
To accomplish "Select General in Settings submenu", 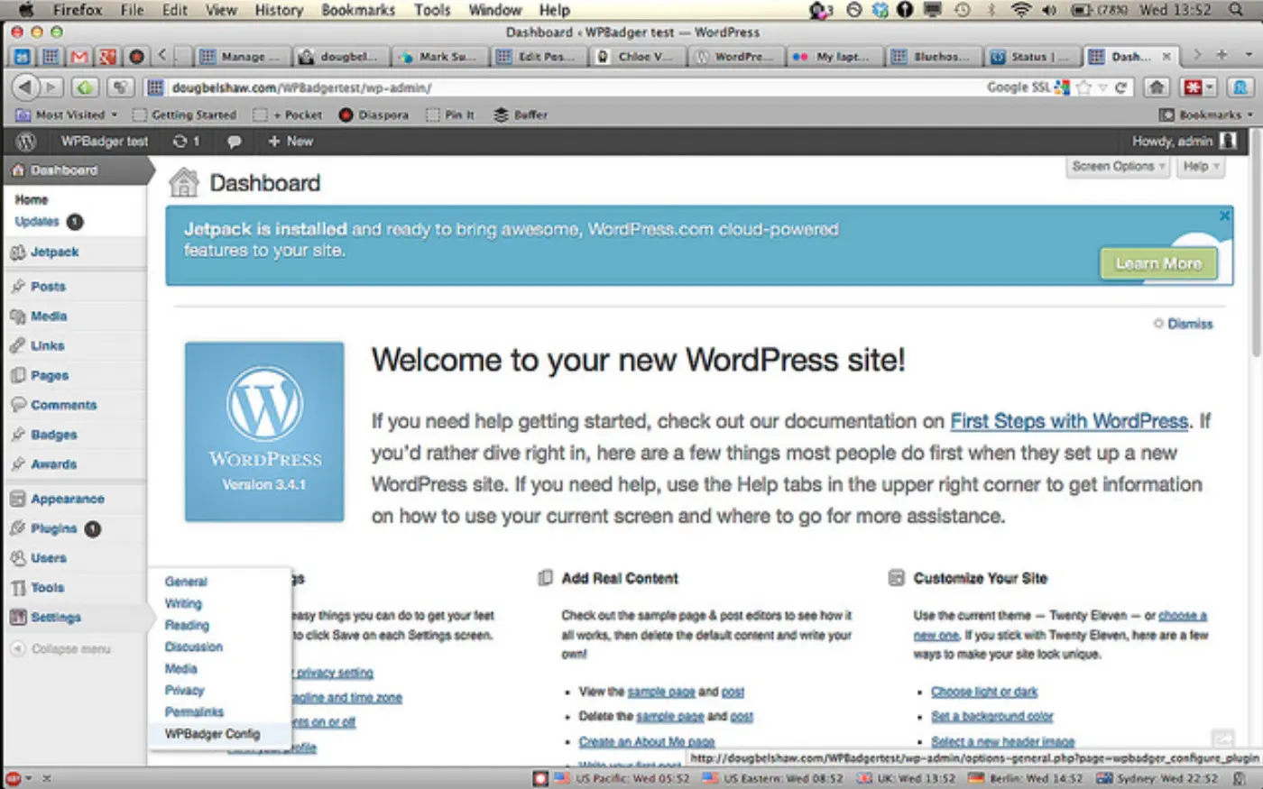I will coord(186,583).
